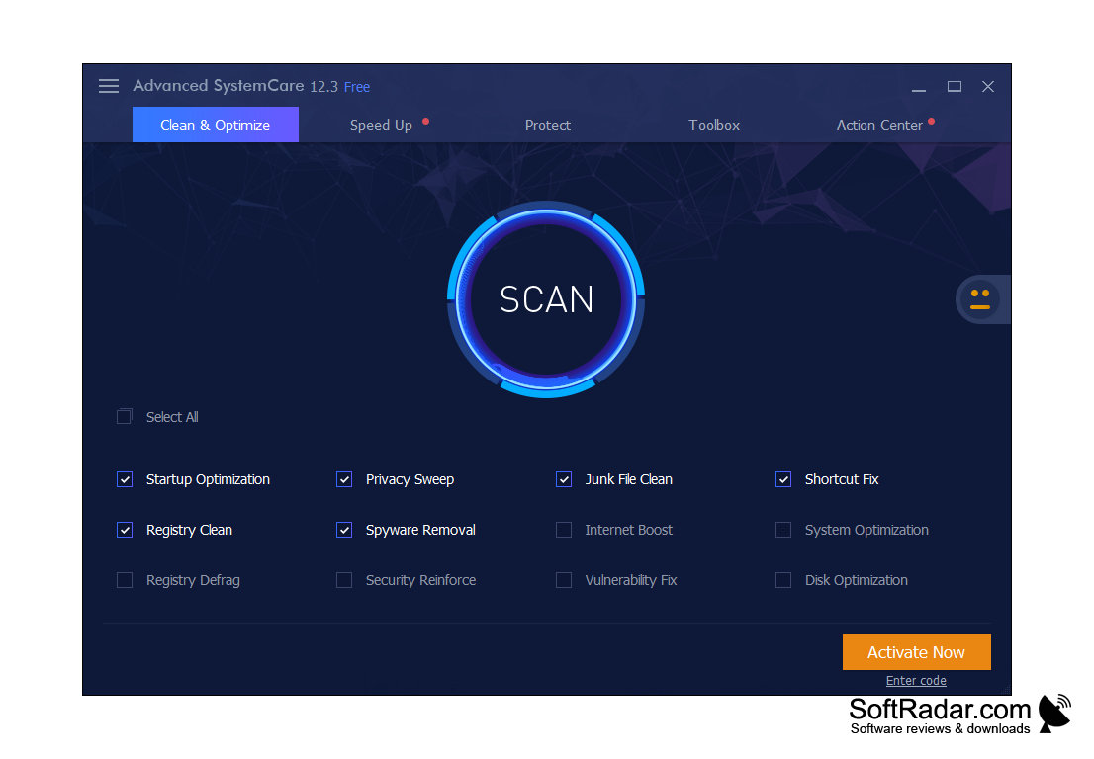Open the Action Center tab
Image resolution: width=1094 pixels, height=759 pixels.
(878, 126)
